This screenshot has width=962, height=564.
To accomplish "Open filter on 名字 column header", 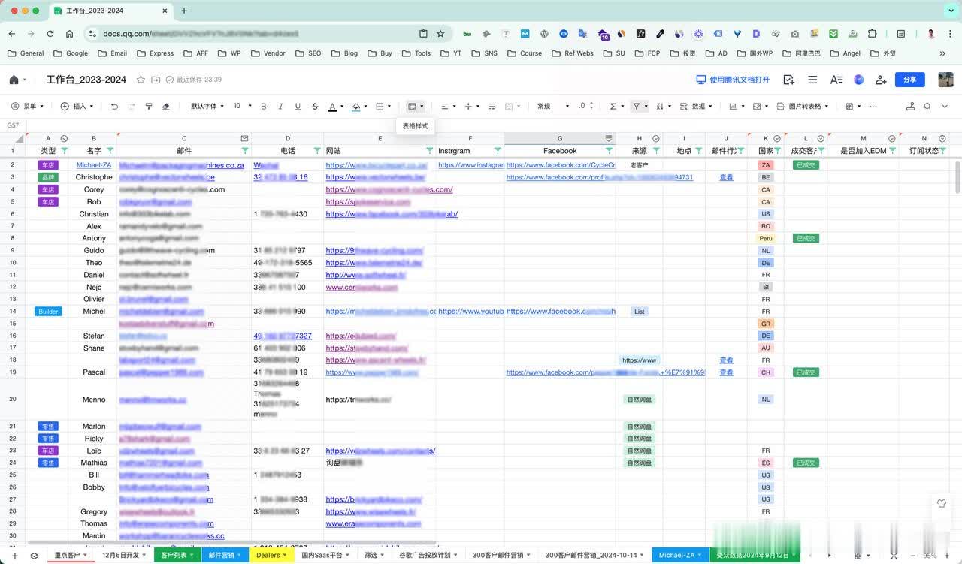I will 110,151.
